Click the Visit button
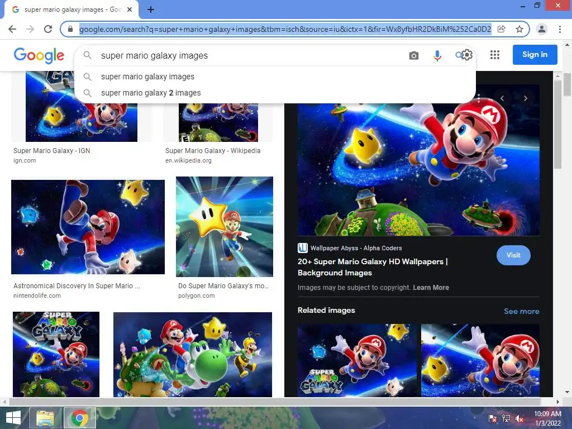The image size is (572, 429). pos(513,255)
